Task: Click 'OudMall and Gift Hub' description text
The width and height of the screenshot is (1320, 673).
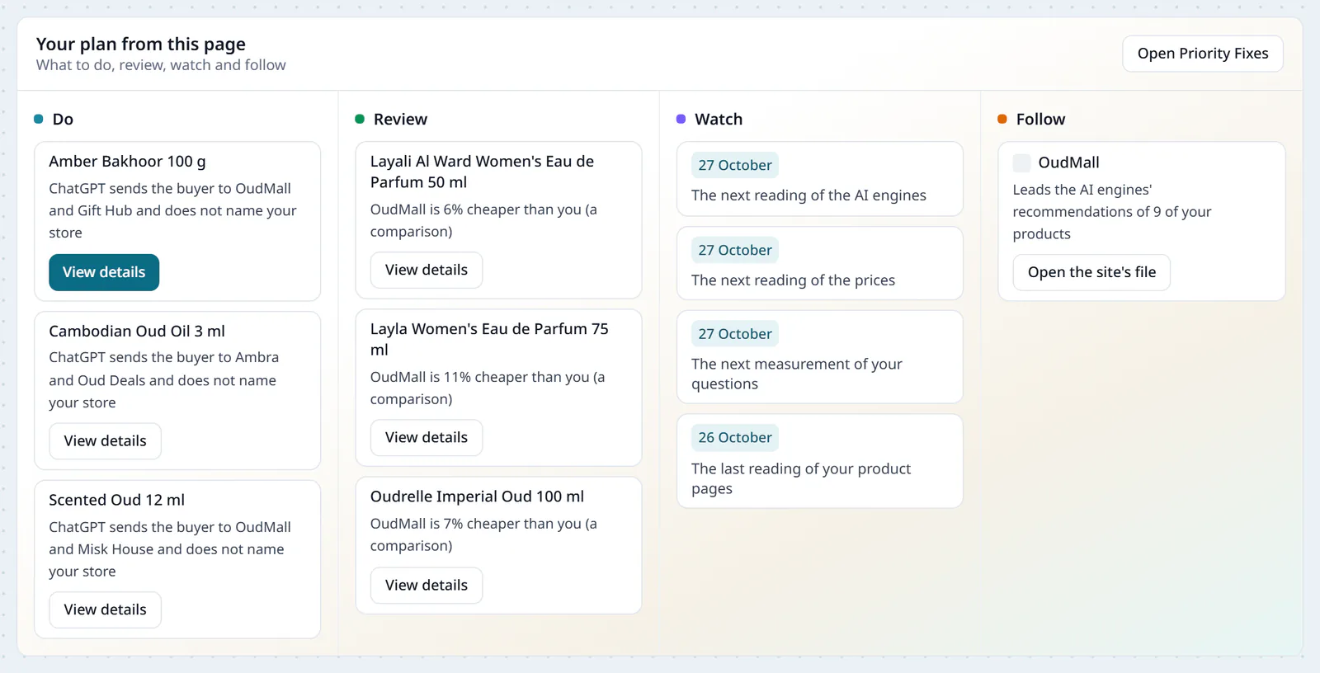Action: pyautogui.click(x=172, y=210)
